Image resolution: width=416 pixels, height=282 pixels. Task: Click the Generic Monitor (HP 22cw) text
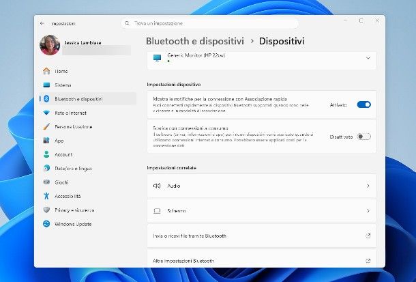point(196,55)
